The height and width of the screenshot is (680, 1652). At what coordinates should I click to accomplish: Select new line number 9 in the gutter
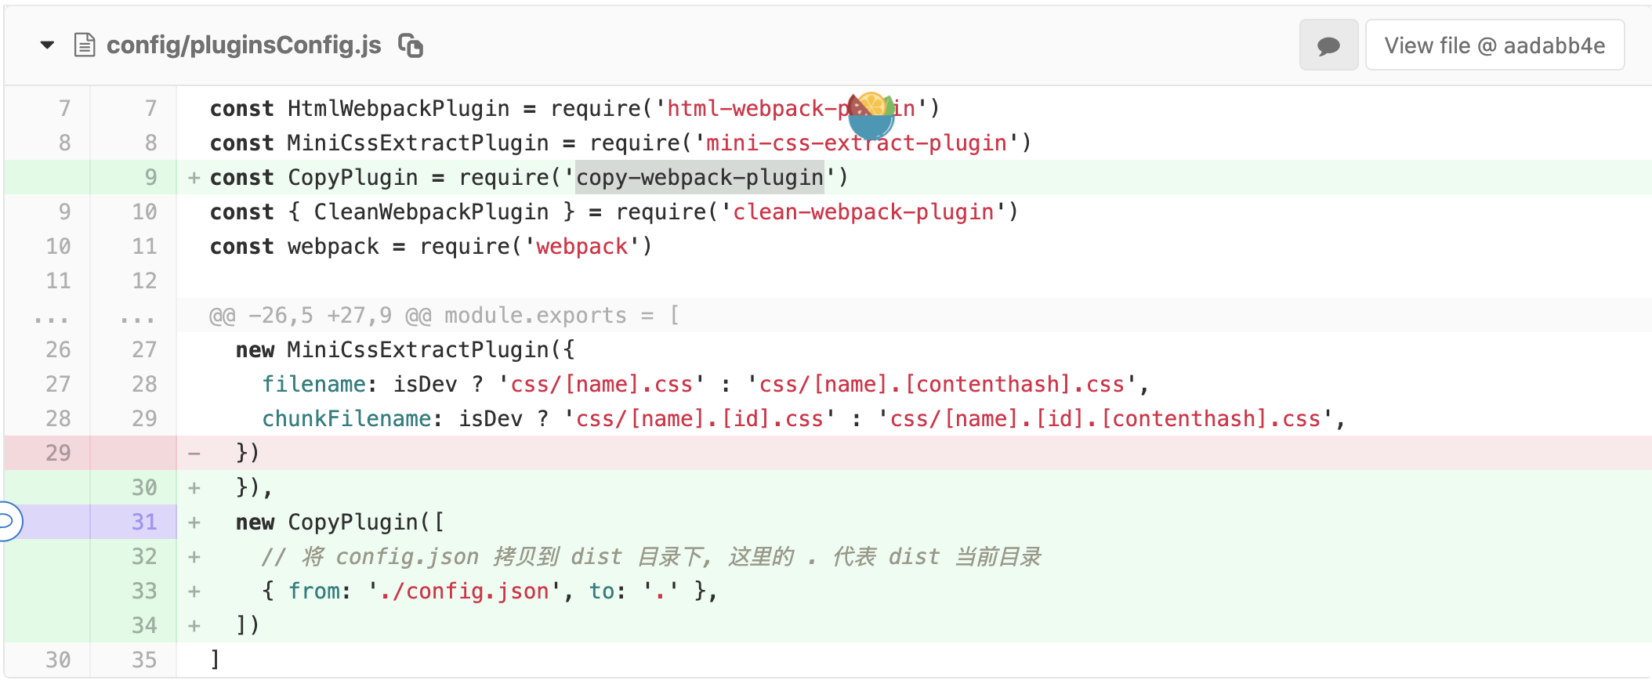coord(150,178)
